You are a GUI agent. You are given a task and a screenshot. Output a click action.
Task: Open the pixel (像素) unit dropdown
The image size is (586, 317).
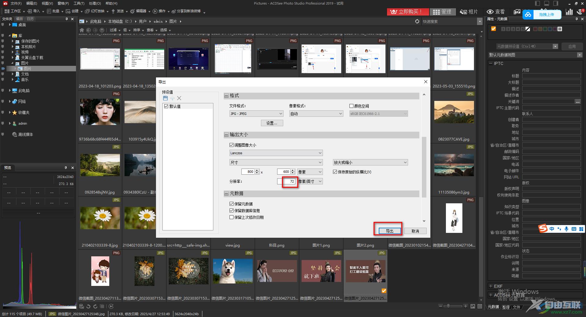pos(310,172)
